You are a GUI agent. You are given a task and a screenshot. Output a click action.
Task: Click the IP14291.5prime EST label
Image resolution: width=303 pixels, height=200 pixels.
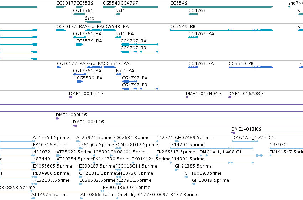(187, 145)
